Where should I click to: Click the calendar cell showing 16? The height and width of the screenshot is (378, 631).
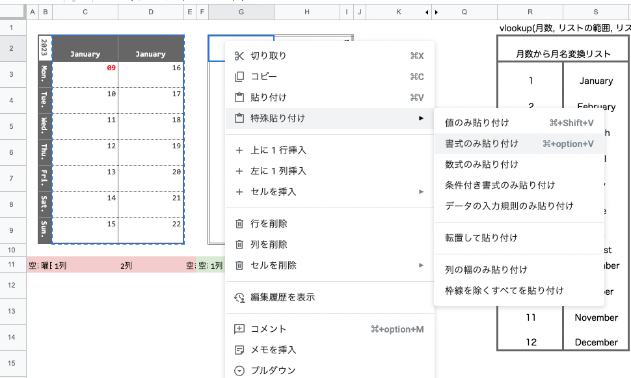(x=151, y=74)
